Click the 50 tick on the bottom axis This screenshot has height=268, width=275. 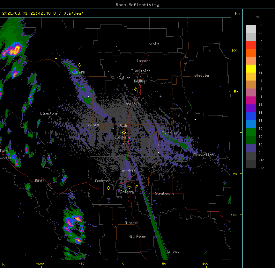tap(164, 264)
